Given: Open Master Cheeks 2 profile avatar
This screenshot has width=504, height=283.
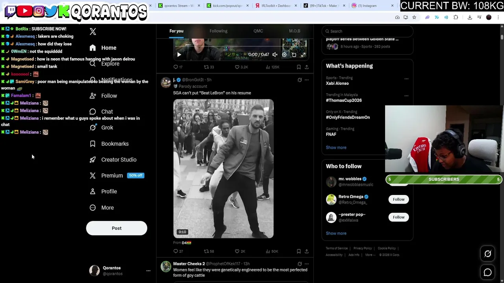Looking at the screenshot, I should 166,267.
